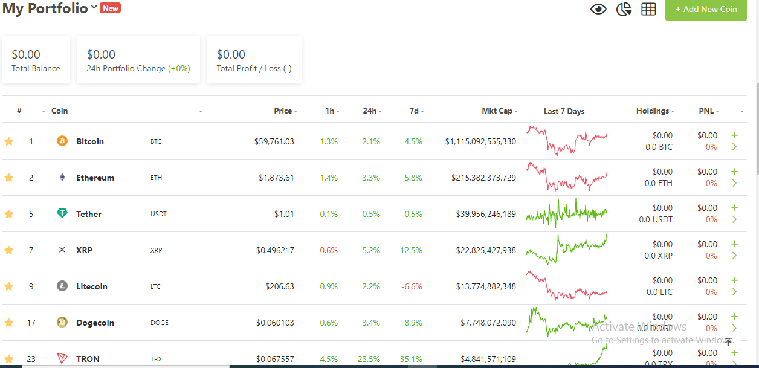759x368 pixels.
Task: Sort by the 24h column header
Action: (x=370, y=111)
